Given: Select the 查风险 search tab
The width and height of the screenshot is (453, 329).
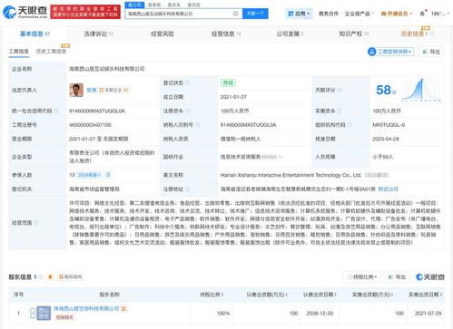Looking at the screenshot, I should pos(193,5).
